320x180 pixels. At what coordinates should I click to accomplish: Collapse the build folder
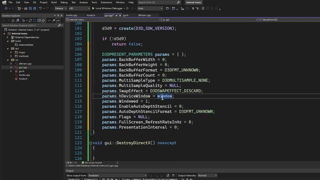pyautogui.click(x=8, y=41)
